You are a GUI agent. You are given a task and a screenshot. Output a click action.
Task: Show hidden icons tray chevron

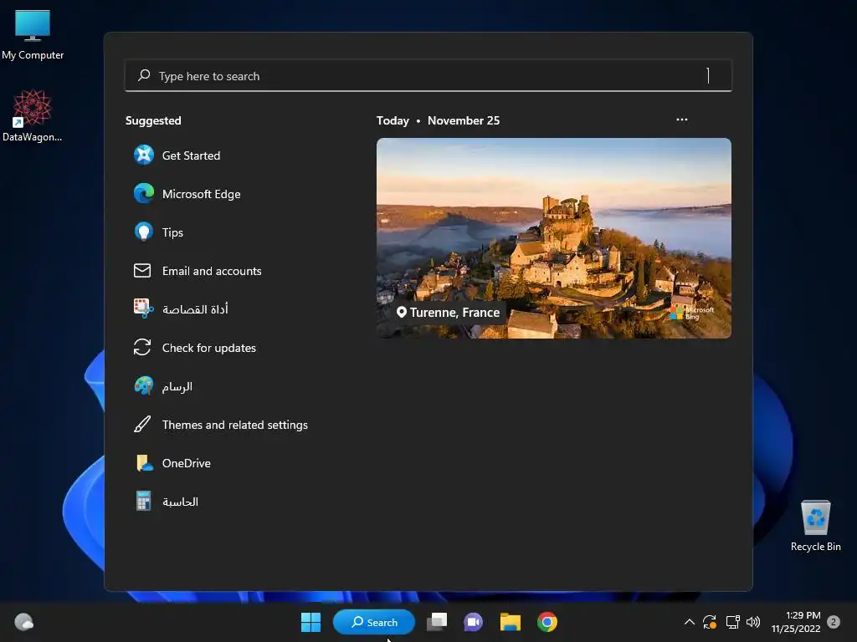click(x=690, y=622)
